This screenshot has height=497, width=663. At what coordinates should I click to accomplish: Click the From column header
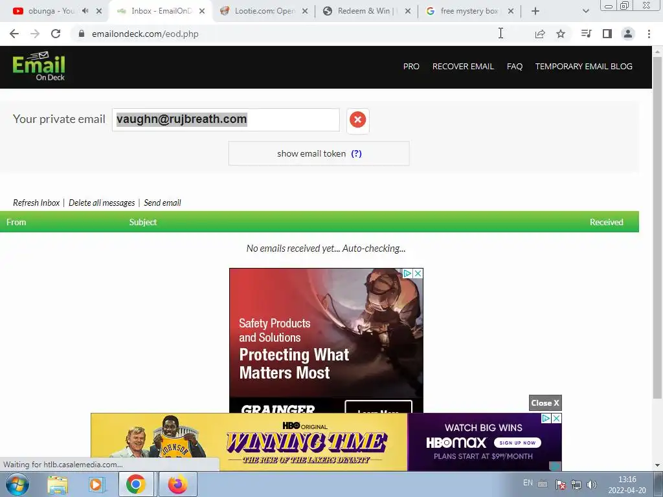[x=16, y=222]
